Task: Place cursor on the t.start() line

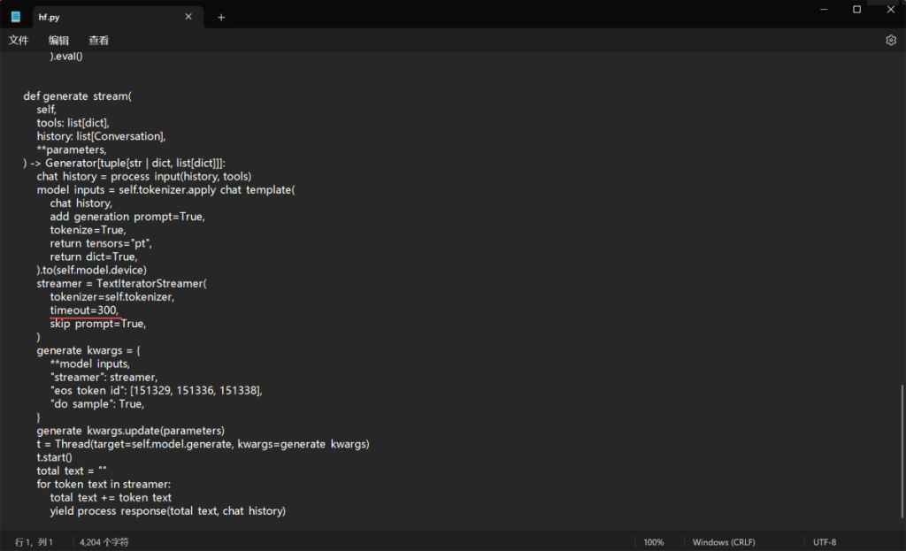Action: pyautogui.click(x=54, y=457)
